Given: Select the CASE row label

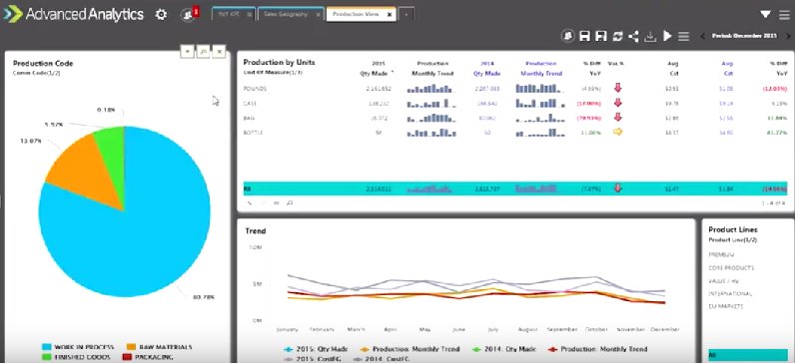Looking at the screenshot, I should tap(250, 104).
